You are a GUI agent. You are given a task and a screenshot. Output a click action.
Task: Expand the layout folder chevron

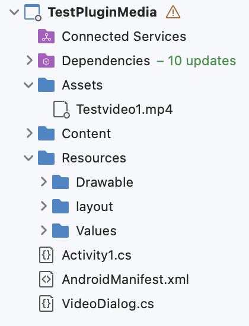[x=44, y=206]
